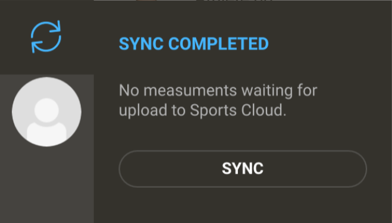Screen dimensions: 392x223
Task: Click the word COMPLETED in the heading
Action: (x=218, y=44)
